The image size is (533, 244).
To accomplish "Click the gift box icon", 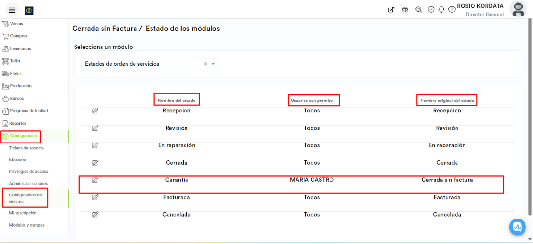I will tap(405, 9).
